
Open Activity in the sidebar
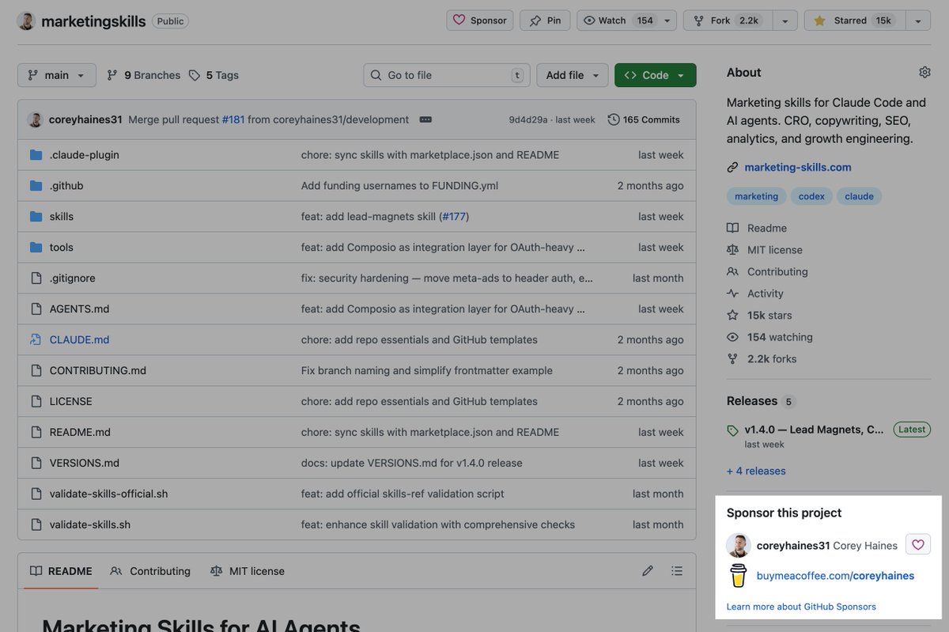(755, 293)
